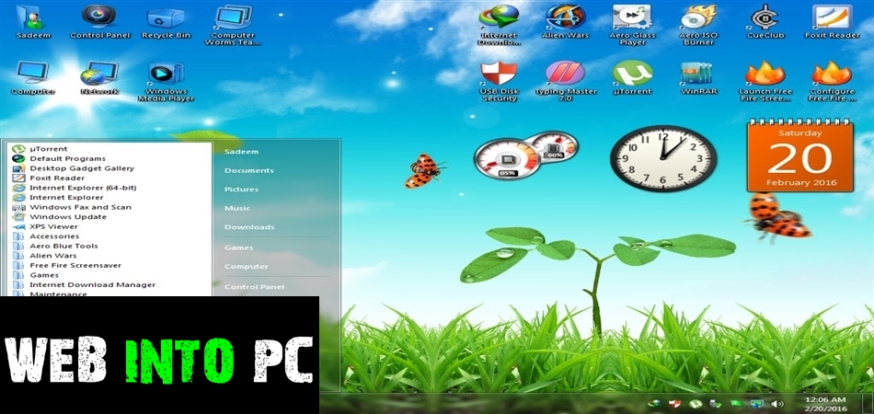Open Documents in Start menu right pane
The height and width of the screenshot is (414, 874).
pyautogui.click(x=249, y=170)
